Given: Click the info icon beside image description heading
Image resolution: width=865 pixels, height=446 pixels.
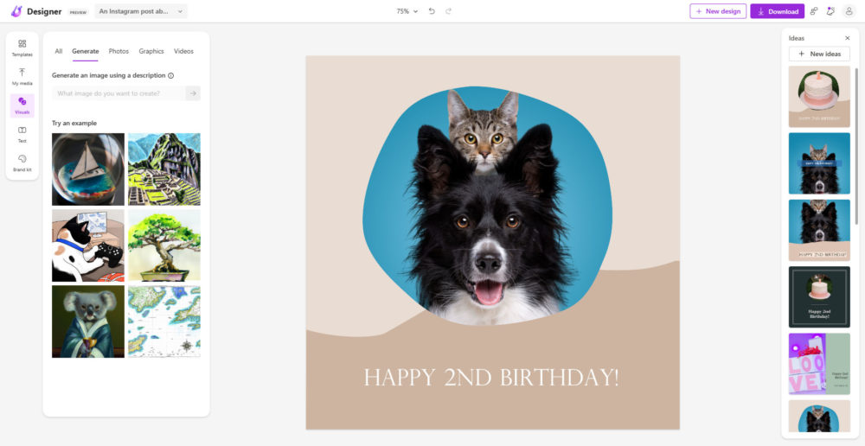Looking at the screenshot, I should tap(171, 75).
